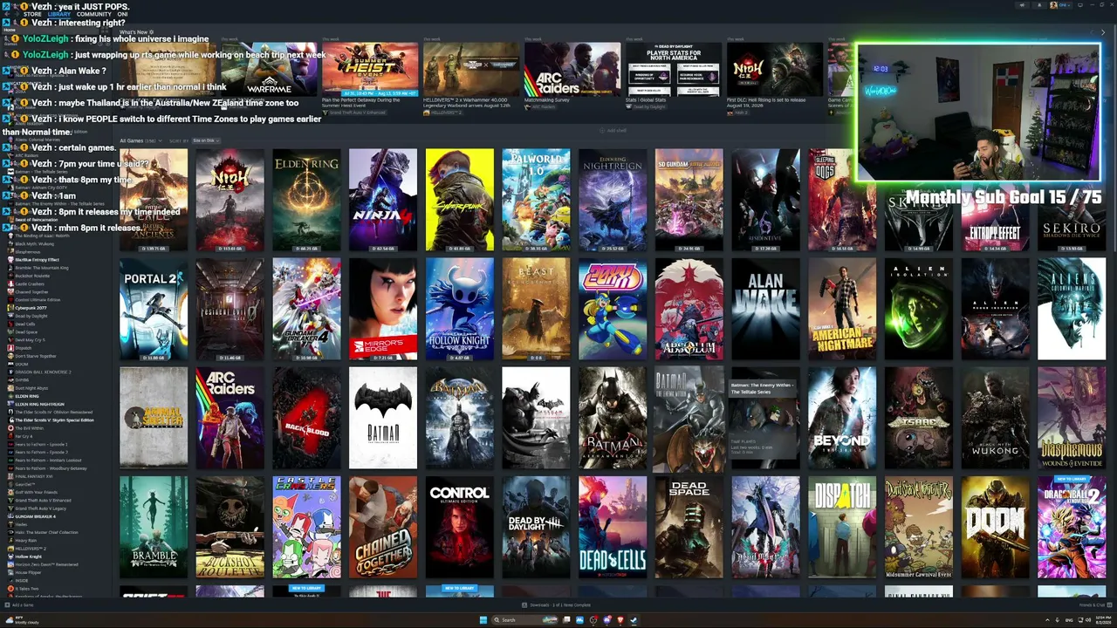Open the Brave browser icon in the taskbar
The height and width of the screenshot is (628, 1117).
coord(620,620)
